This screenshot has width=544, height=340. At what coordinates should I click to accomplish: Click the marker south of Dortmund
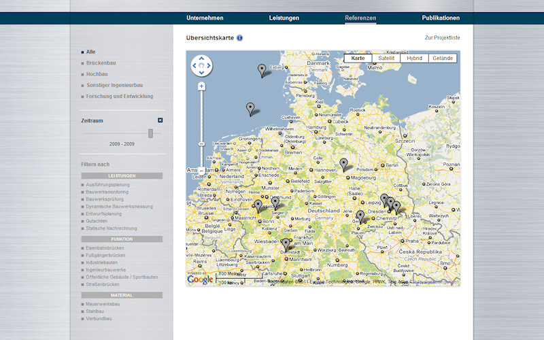click(275, 203)
